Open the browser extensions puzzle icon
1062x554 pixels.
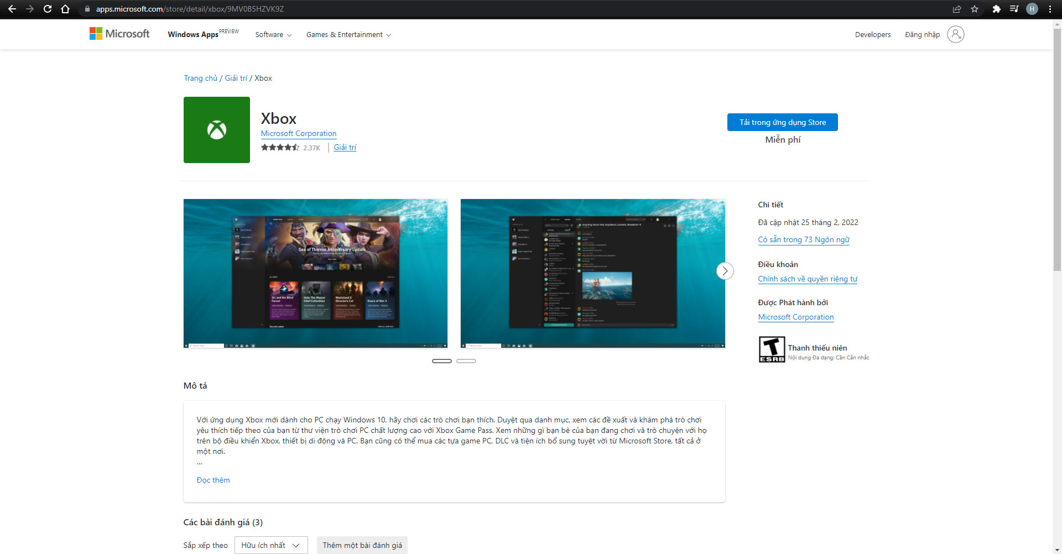[997, 9]
